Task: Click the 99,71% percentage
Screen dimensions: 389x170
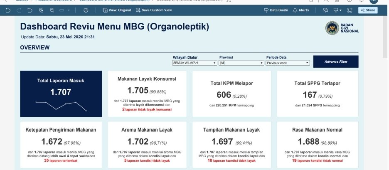Action: click(x=158, y=143)
